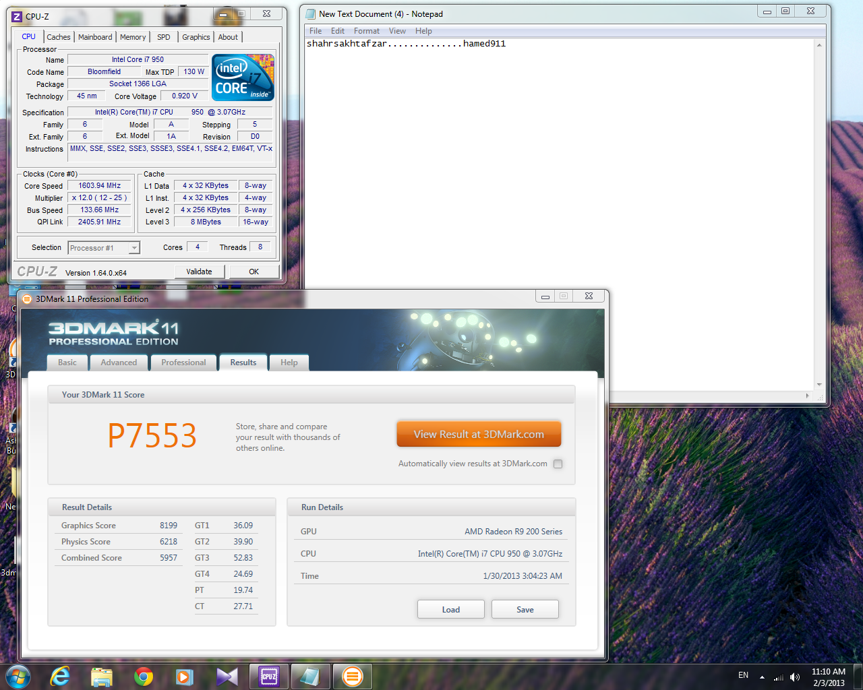The height and width of the screenshot is (690, 863).
Task: Click the 3DMark 11 orange taskbar icon
Action: pos(352,676)
